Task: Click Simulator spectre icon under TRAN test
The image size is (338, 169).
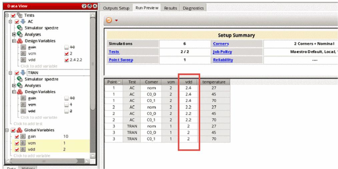Action: coord(20,79)
